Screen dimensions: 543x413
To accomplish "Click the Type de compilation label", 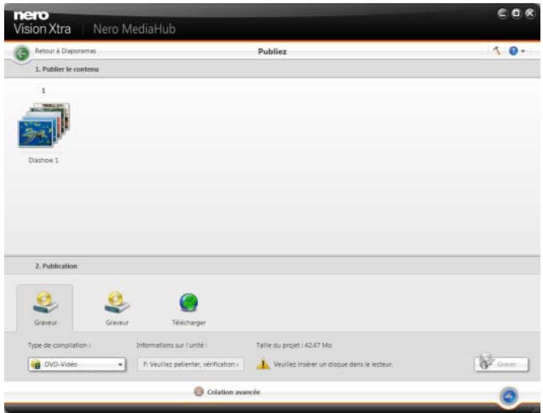I will point(59,345).
